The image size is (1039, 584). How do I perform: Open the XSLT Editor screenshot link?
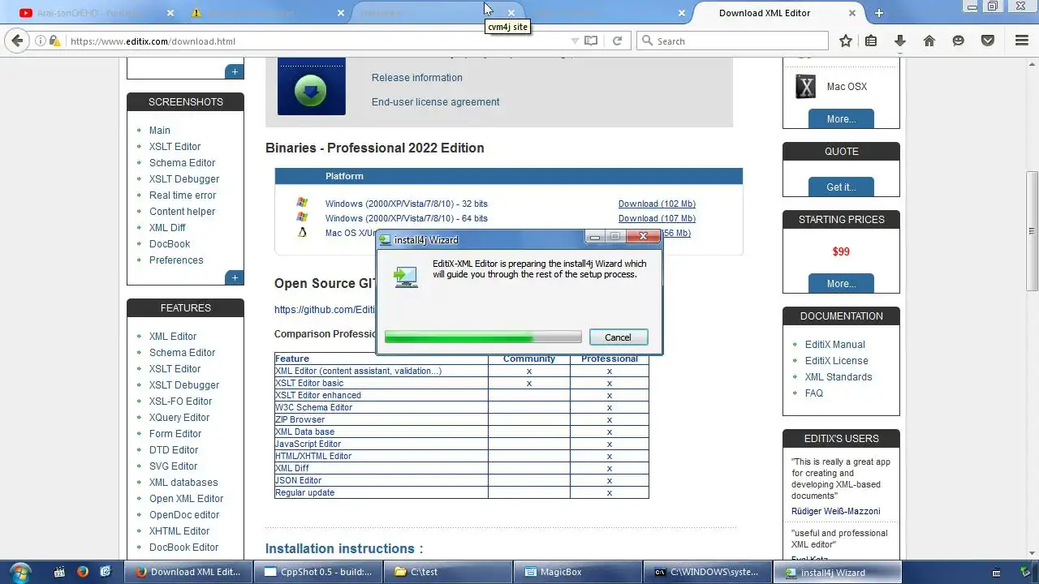click(175, 147)
